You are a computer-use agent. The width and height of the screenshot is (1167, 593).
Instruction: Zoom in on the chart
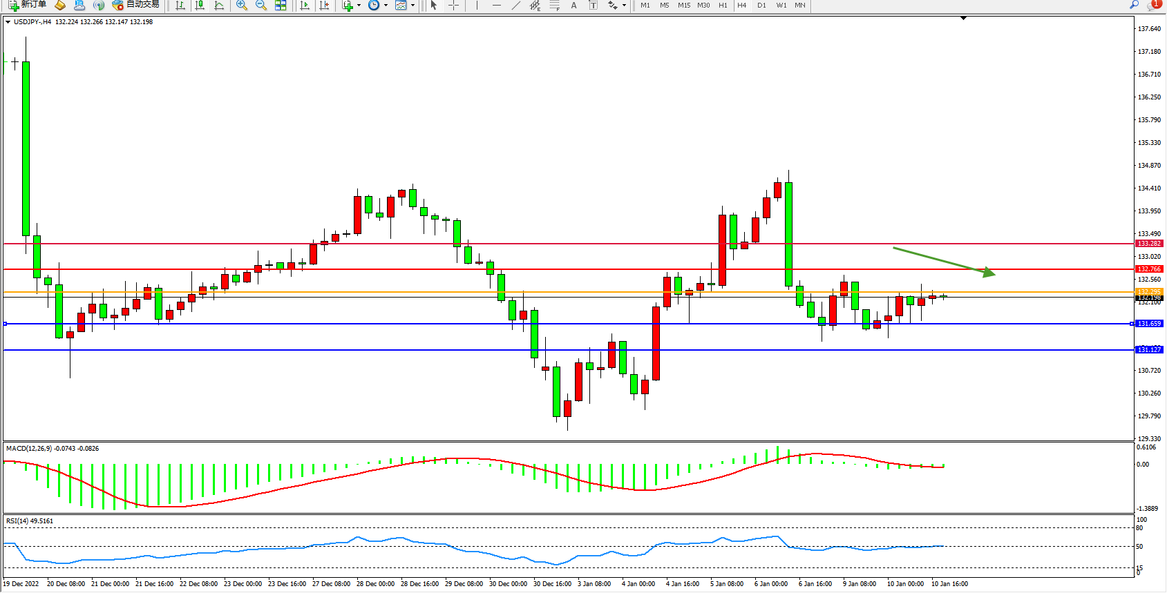point(242,5)
